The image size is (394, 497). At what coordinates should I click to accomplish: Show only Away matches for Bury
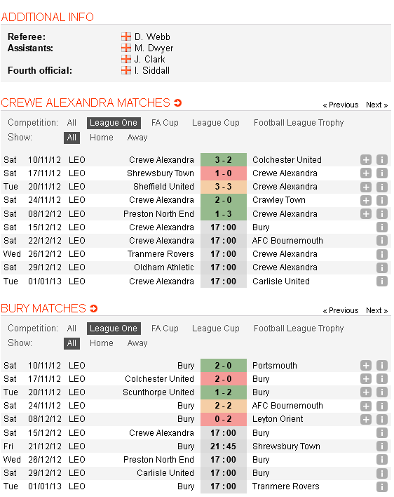click(x=137, y=343)
